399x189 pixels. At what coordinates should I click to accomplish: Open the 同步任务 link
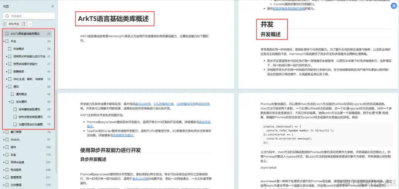coord(204,104)
